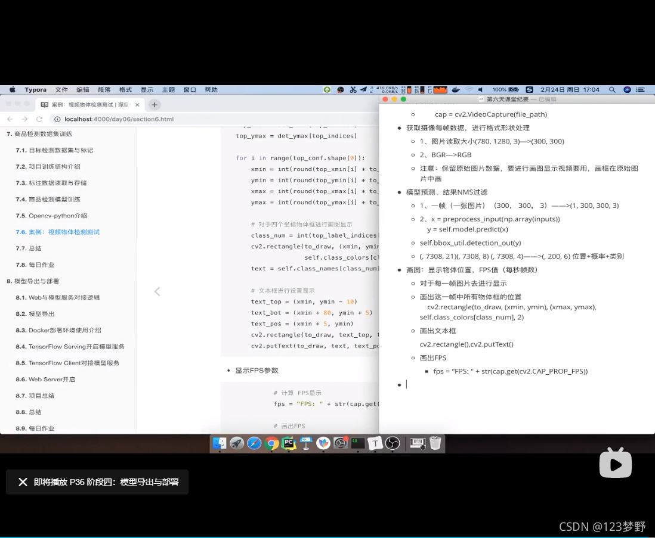Open PyCharm from the Dock

289,443
